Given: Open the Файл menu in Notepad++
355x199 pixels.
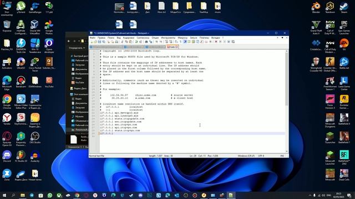Looking at the screenshot, I should pyautogui.click(x=93, y=38).
